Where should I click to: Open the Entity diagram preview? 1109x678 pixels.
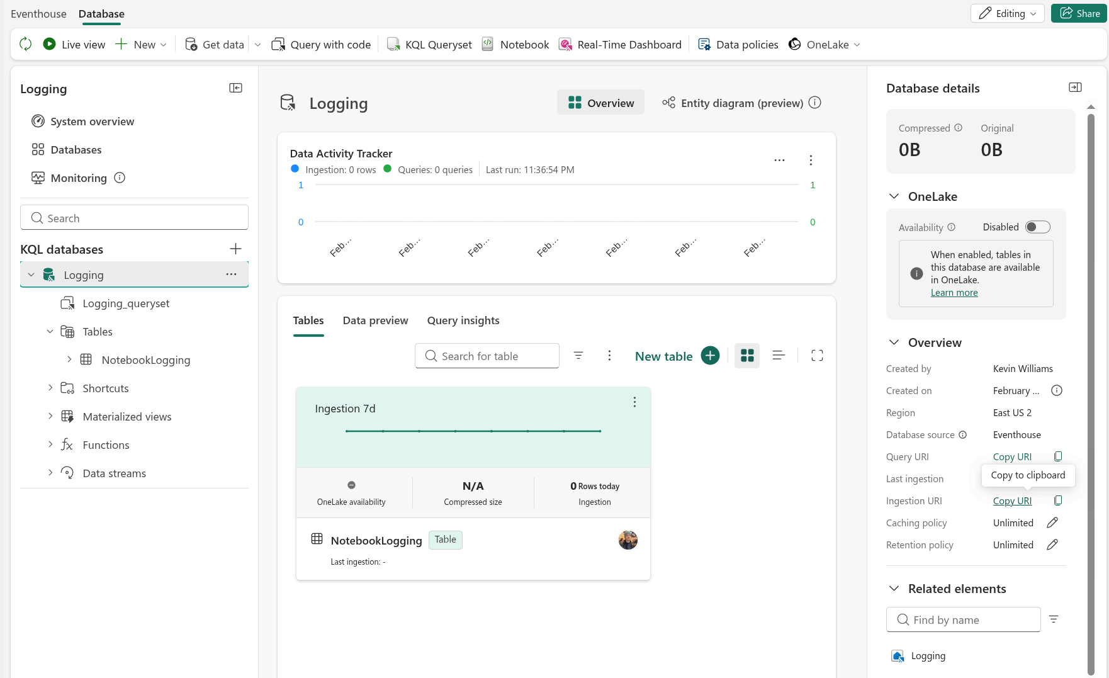(741, 103)
